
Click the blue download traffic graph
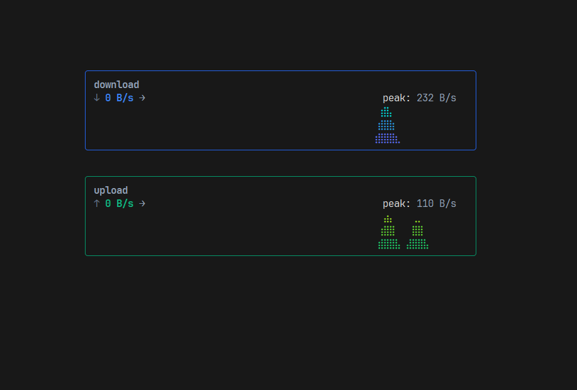point(388,125)
